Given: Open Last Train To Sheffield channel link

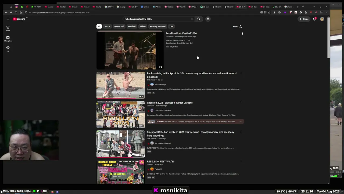Looking at the screenshot, I should (163, 110).
